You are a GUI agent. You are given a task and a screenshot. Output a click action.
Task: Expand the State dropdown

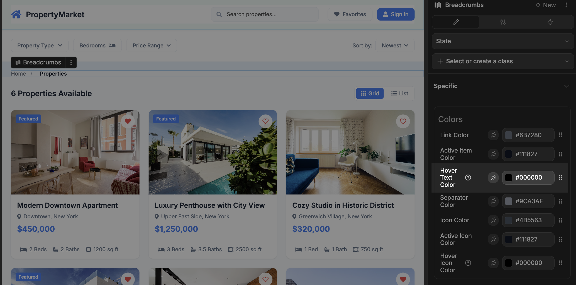tap(502, 41)
